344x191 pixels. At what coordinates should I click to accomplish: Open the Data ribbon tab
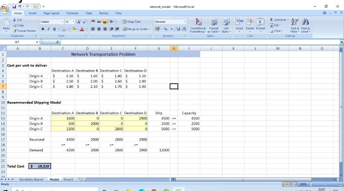point(89,13)
